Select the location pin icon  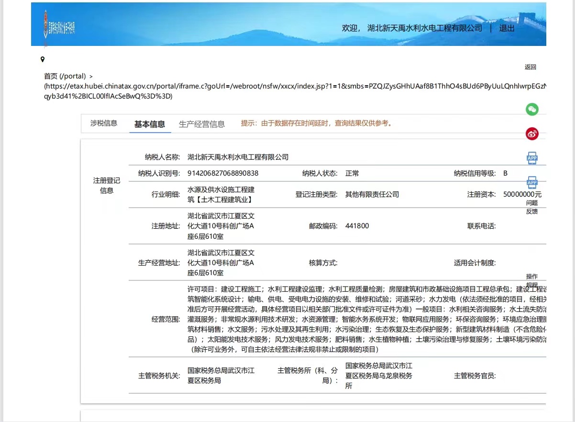[43, 59]
